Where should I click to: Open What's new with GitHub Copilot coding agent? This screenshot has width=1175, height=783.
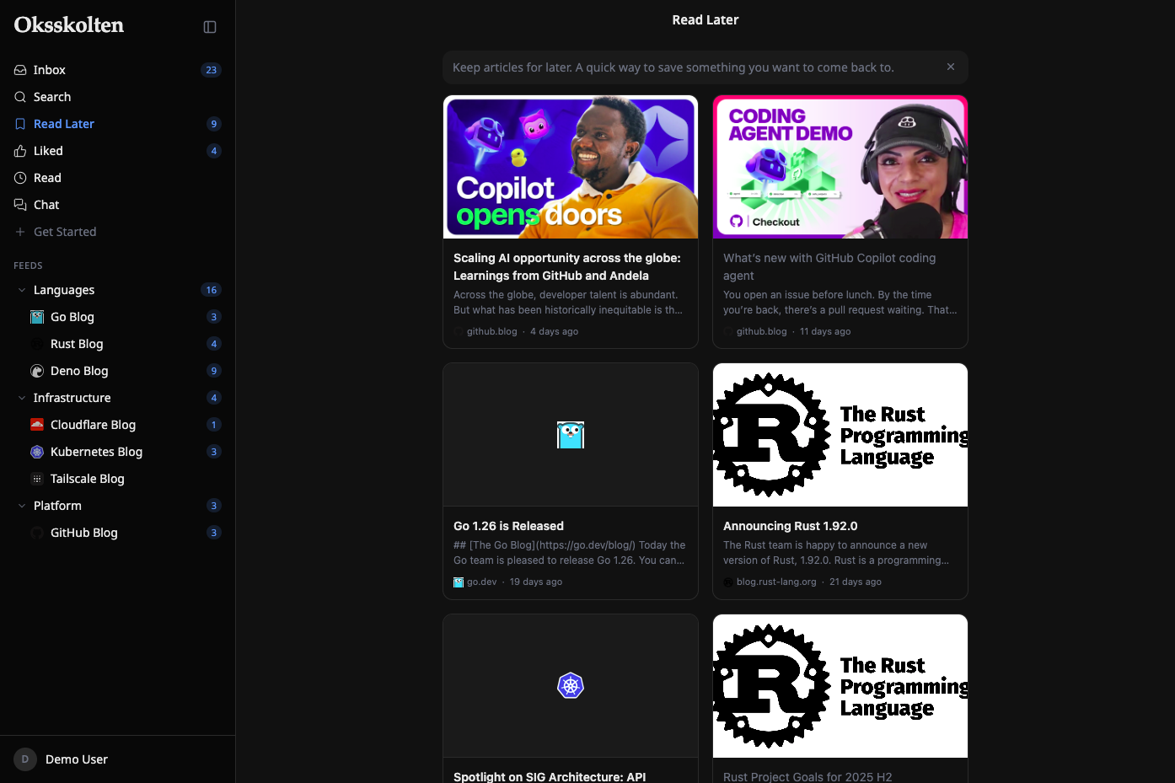840,222
